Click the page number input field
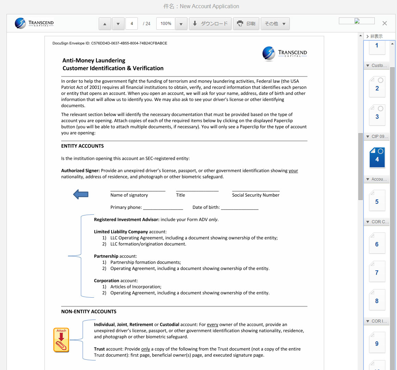Viewport: 397px width, 370px height. [132, 24]
